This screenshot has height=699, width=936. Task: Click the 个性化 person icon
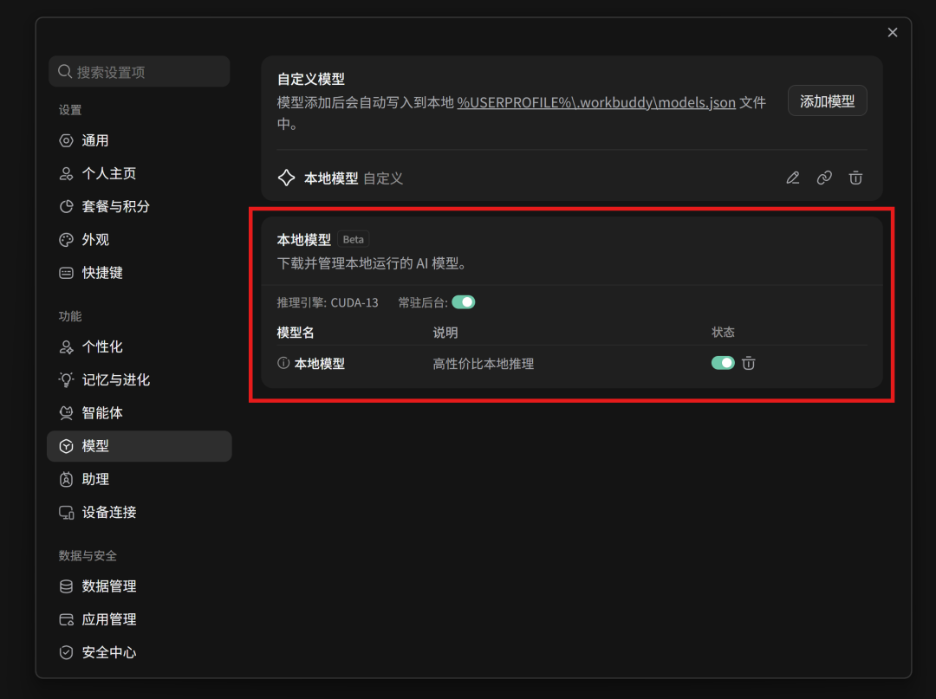pos(66,347)
